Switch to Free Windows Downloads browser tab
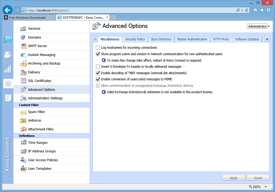The height and width of the screenshot is (192, 275). tap(29, 17)
